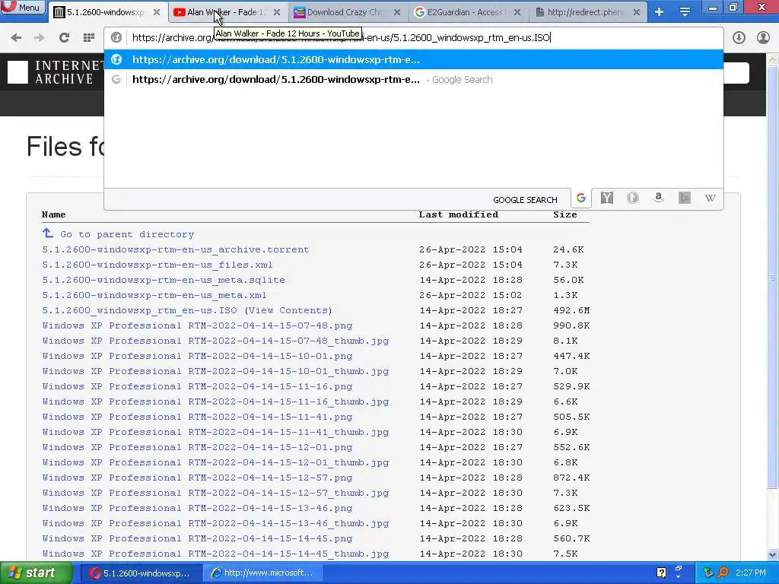
Task: Click the 492.6M size value
Action: coord(571,310)
